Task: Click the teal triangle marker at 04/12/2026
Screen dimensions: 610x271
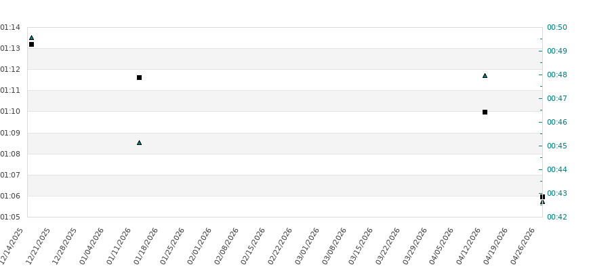Action: tap(485, 76)
